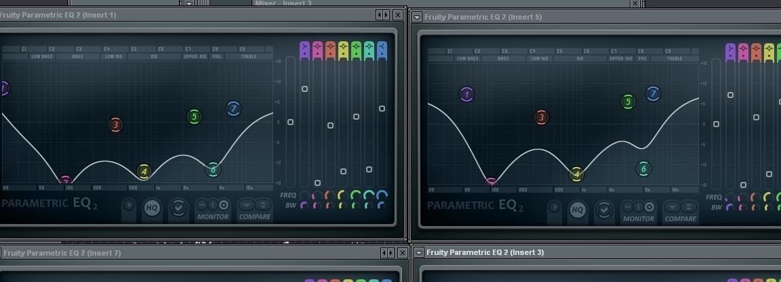This screenshot has width=781, height=282.
Task: Click the green band 5 FREQ knob in Insert 1
Action: click(356, 195)
